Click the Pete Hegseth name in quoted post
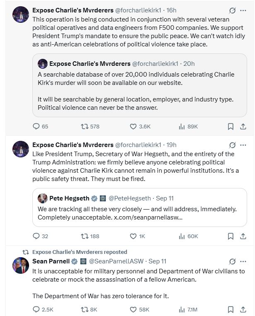This screenshot has height=316, width=255. (69, 198)
